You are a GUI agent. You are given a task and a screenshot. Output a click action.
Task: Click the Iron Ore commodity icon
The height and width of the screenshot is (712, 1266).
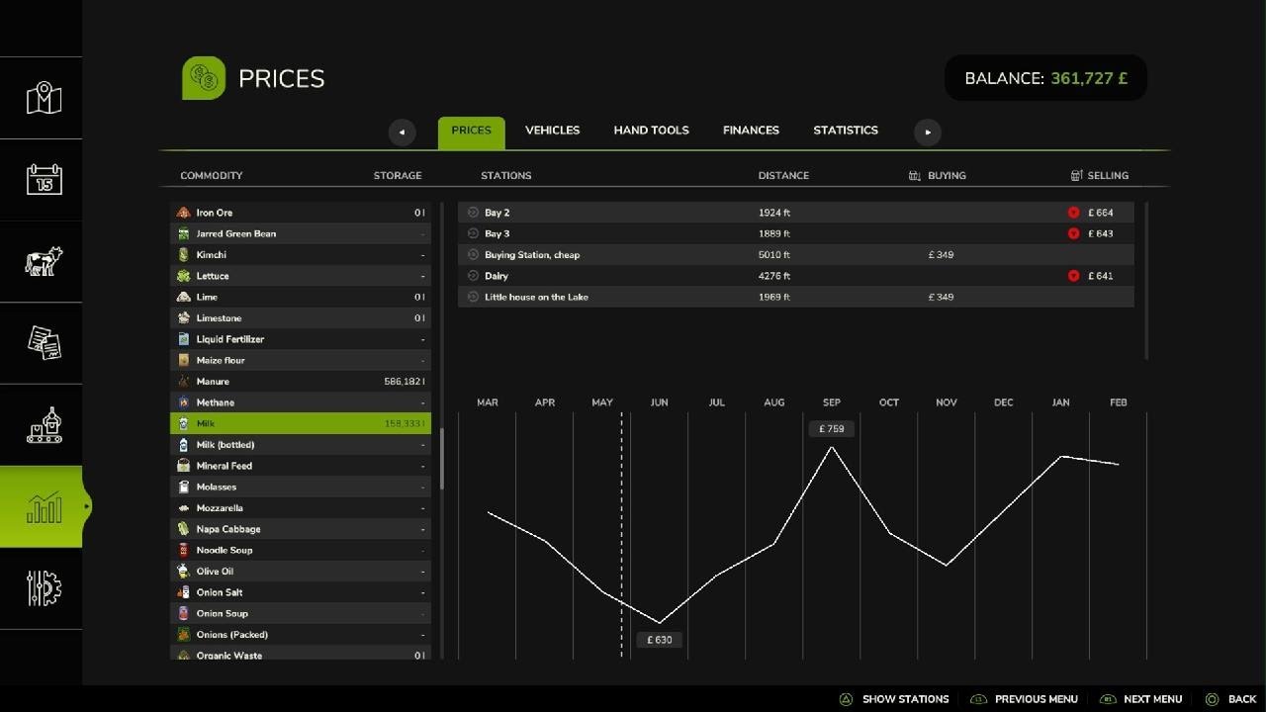pyautogui.click(x=183, y=213)
